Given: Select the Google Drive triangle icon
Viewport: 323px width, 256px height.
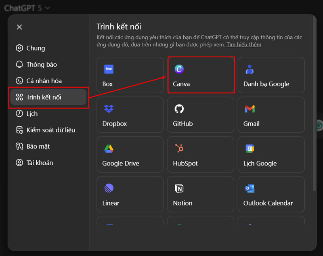Looking at the screenshot, I should pos(109,149).
